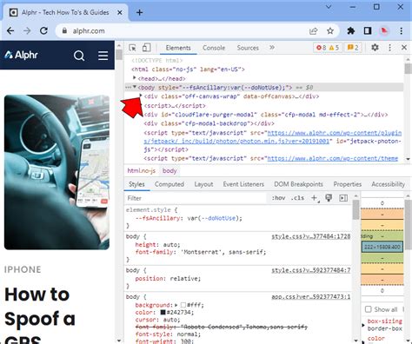Add a new style rule plus icon
The image size is (412, 344).
pyautogui.click(x=314, y=198)
